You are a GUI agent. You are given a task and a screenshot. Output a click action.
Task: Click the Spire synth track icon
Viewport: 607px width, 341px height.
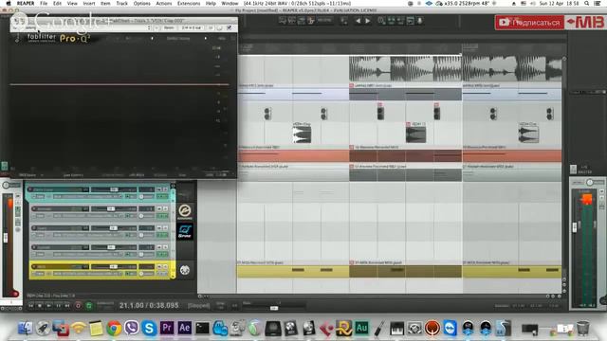click(185, 231)
